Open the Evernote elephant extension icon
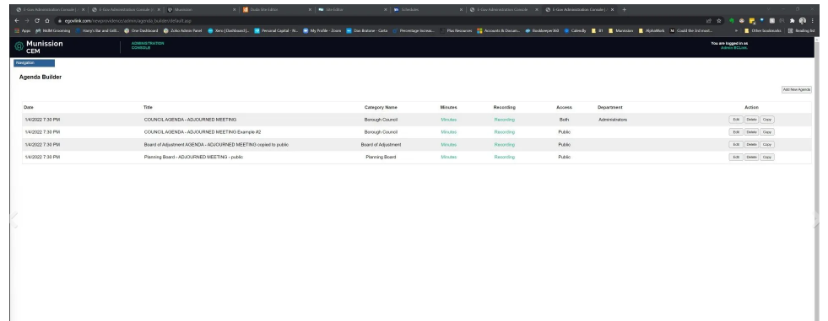Viewport: 828px width, 321px height. [732, 20]
